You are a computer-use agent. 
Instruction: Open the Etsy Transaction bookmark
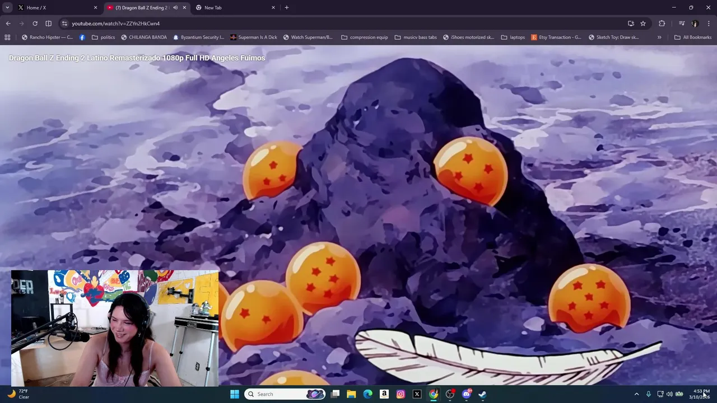tap(556, 38)
